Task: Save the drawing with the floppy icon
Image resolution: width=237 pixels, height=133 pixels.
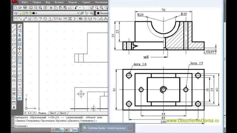Action: [x=25, y=8]
